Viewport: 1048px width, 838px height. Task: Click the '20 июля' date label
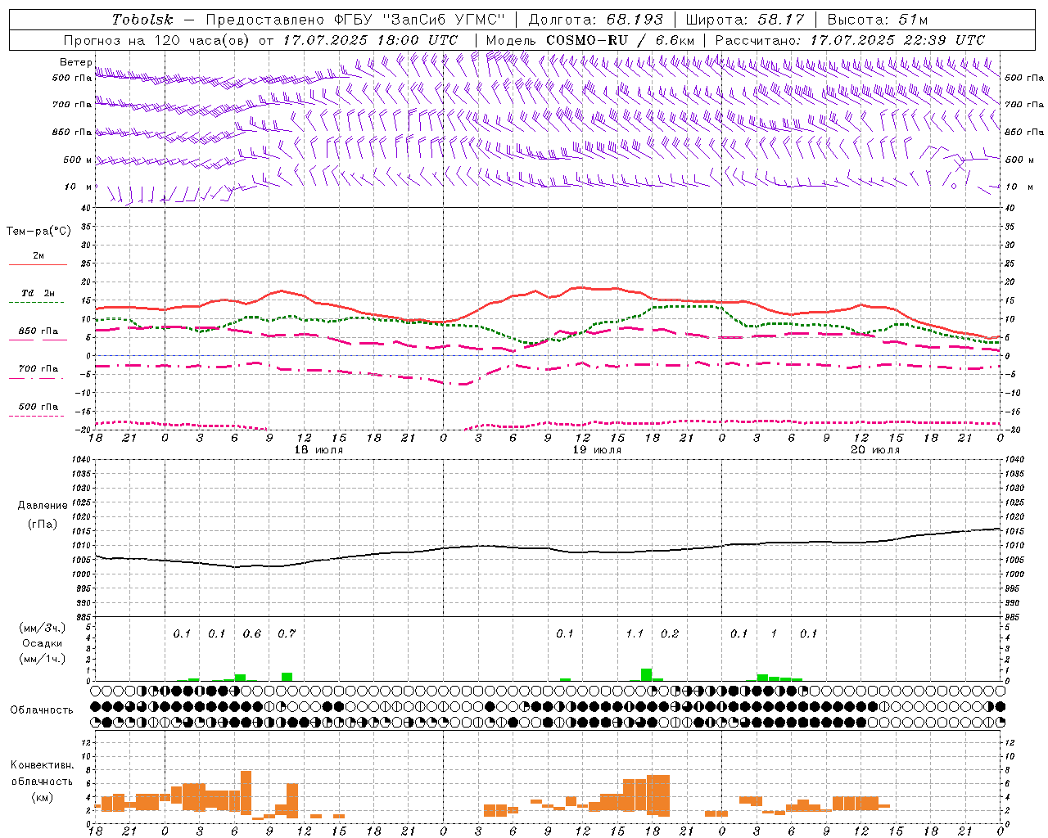click(875, 450)
